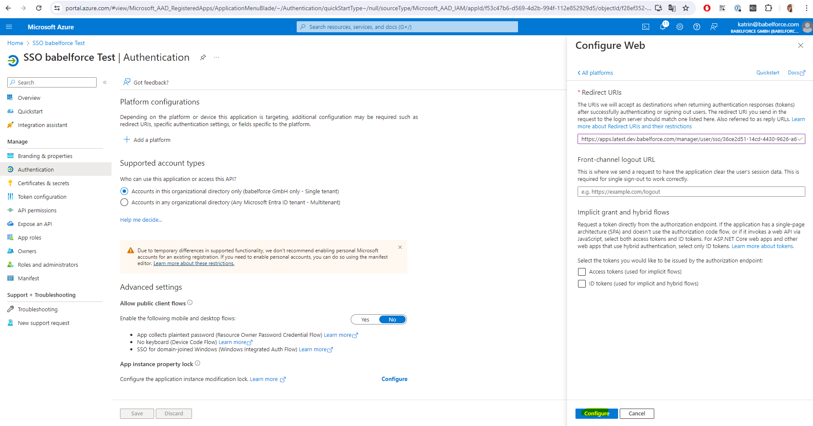The height and width of the screenshot is (426, 813).
Task: Open the Quickstart link in Configure Web
Action: click(767, 73)
